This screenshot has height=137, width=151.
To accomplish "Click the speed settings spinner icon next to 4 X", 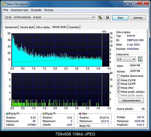I will [140, 59].
